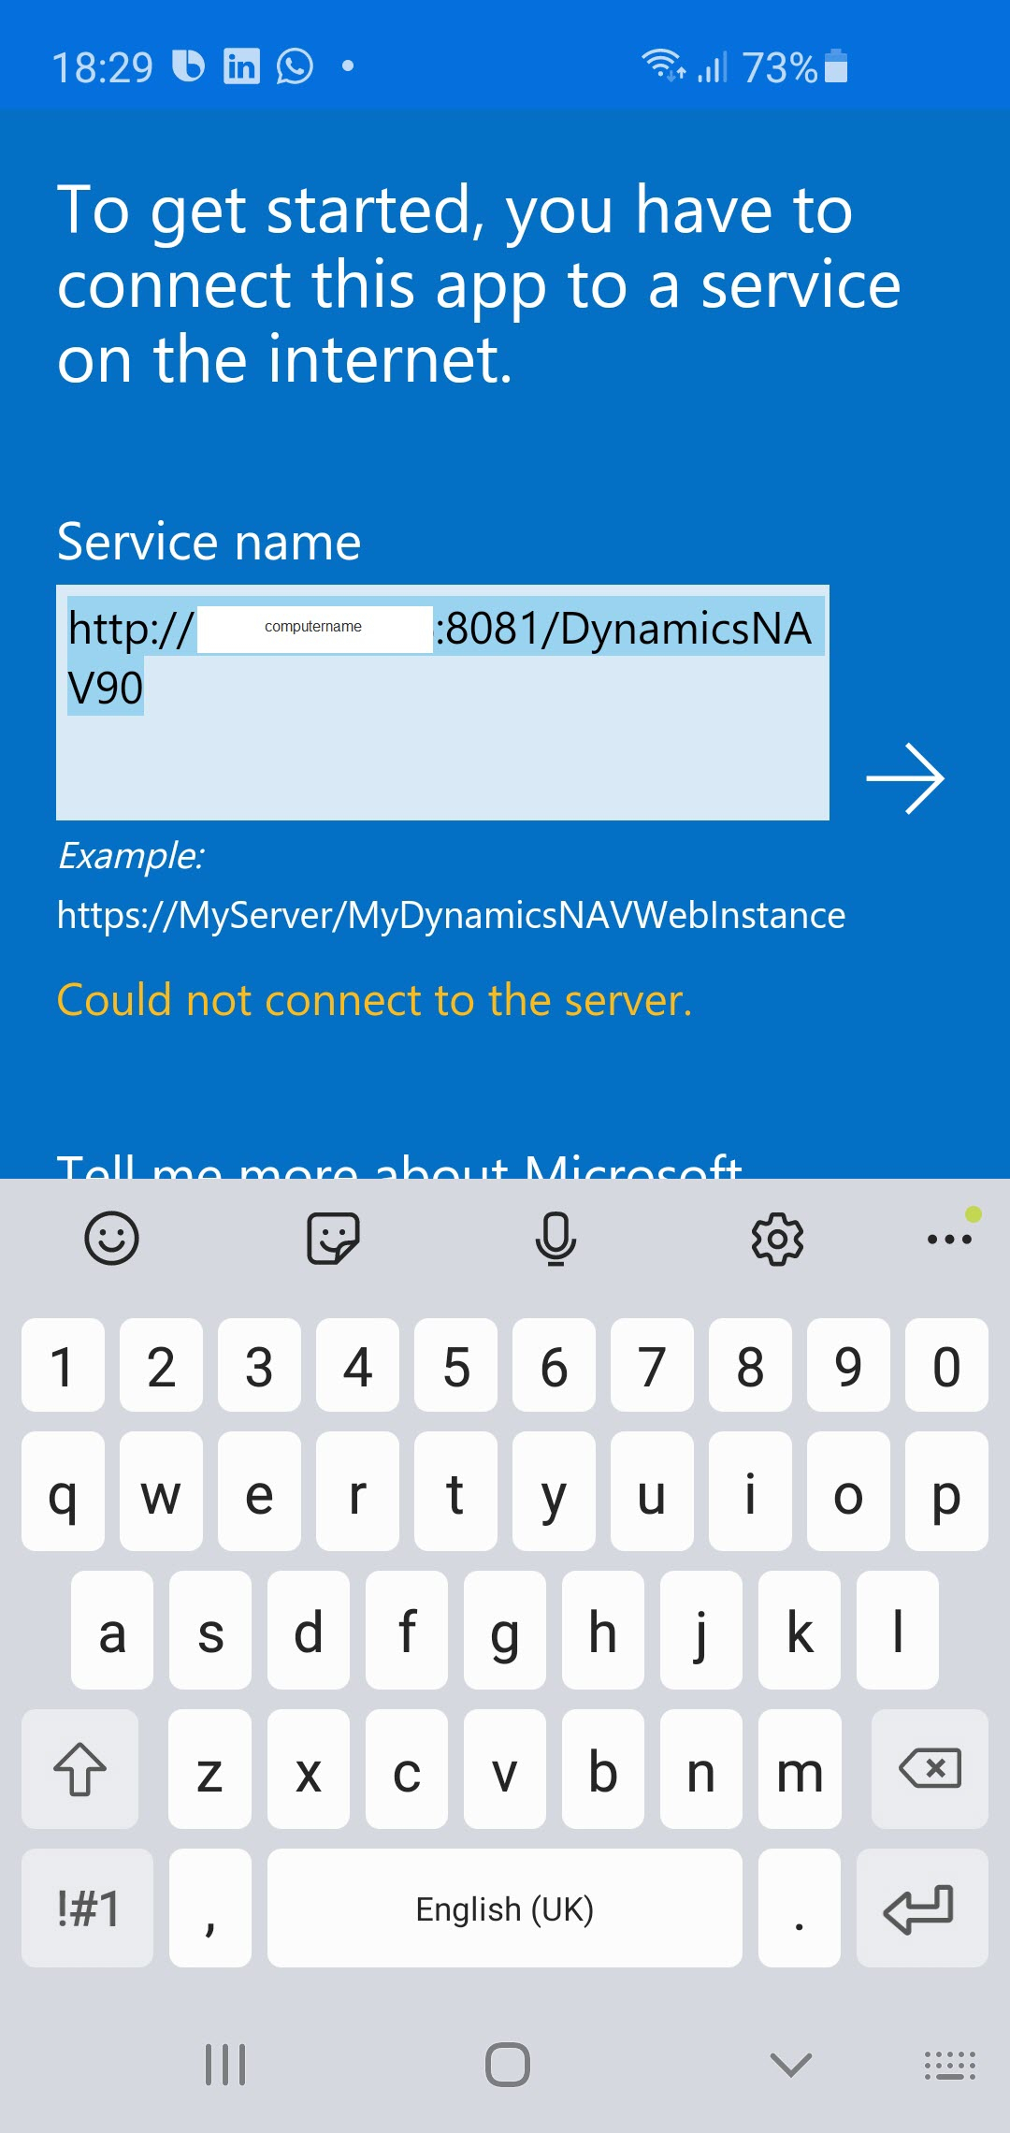Tap the letter m key
The height and width of the screenshot is (2133, 1010).
point(800,1768)
